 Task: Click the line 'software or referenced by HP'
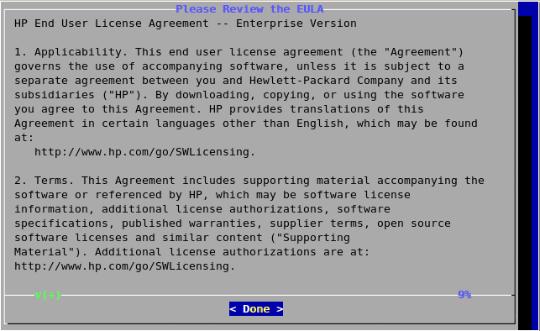click(212, 195)
